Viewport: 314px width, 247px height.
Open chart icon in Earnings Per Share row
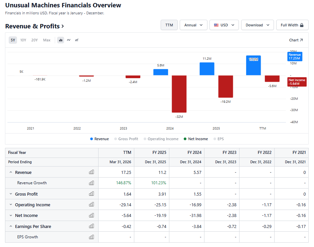(92, 226)
